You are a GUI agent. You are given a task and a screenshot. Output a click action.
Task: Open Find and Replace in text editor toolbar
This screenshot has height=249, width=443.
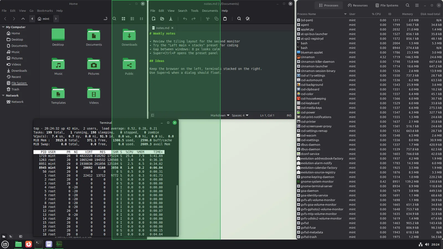[248, 19]
